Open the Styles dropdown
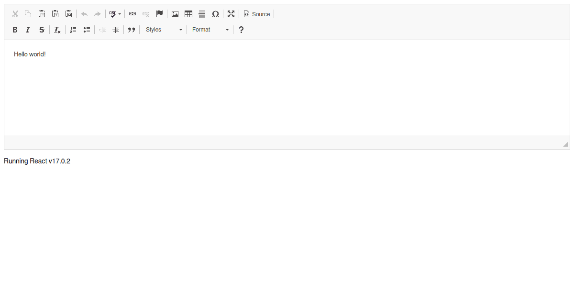 [163, 30]
